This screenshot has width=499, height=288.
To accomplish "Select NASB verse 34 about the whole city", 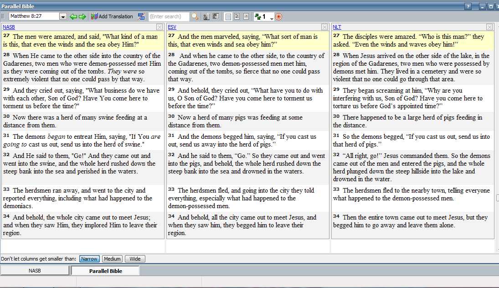I will point(82,225).
